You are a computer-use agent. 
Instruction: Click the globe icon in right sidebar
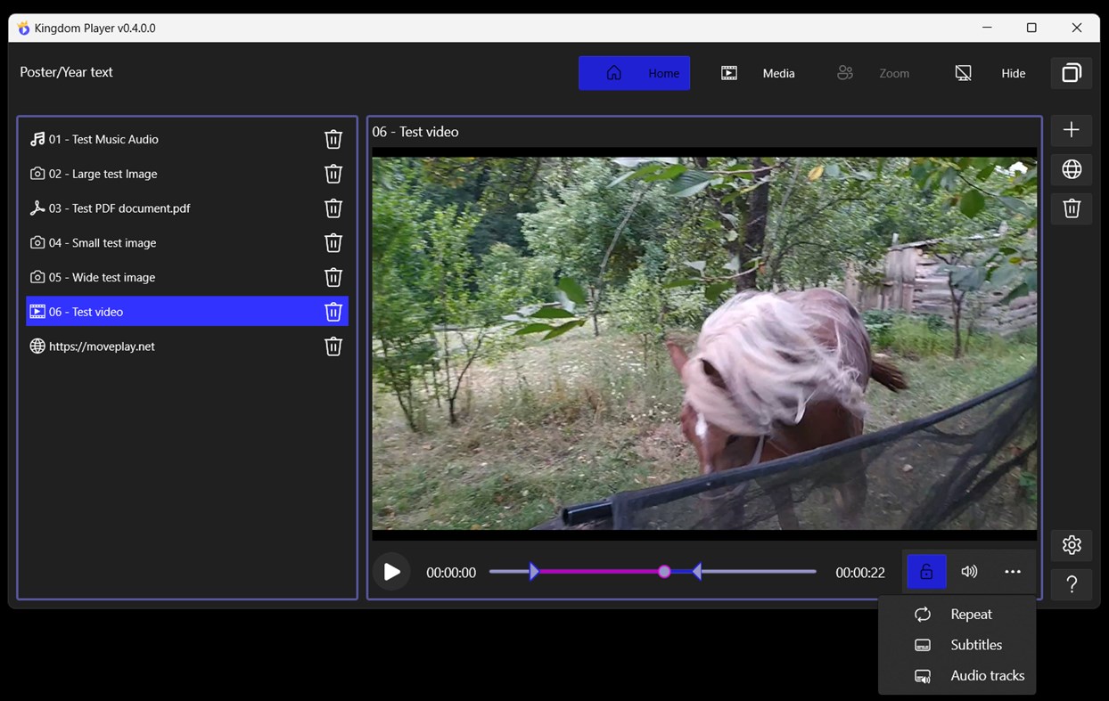1072,168
